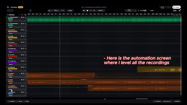The image size is (187, 105).
Task: Open track 10 Volume automation dropdown
Action: (x=17, y=77)
